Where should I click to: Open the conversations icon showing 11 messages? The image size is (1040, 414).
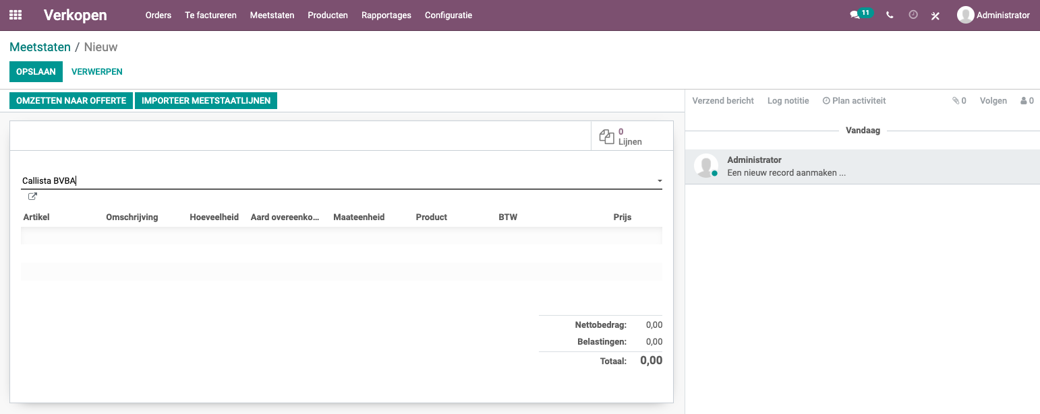861,14
